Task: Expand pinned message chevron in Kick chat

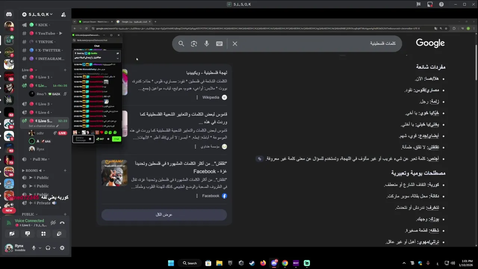Action: (118, 58)
